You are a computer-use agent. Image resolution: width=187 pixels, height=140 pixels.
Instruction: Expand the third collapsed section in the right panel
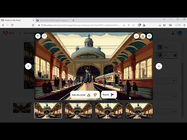point(174,111)
